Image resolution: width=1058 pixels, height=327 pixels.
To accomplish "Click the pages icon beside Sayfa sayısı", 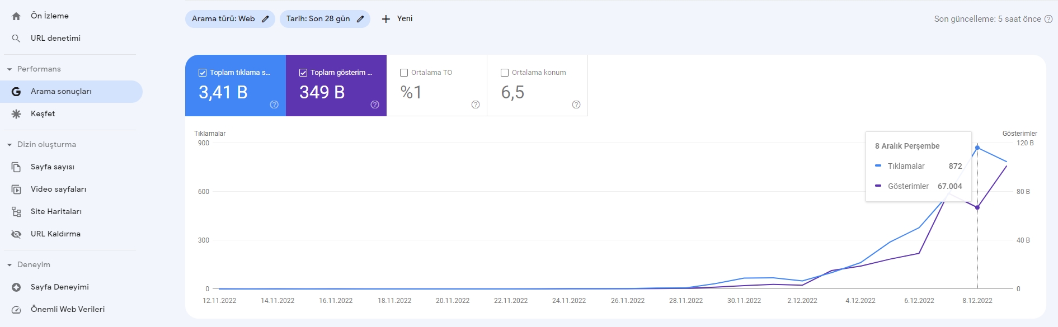I will pos(16,167).
